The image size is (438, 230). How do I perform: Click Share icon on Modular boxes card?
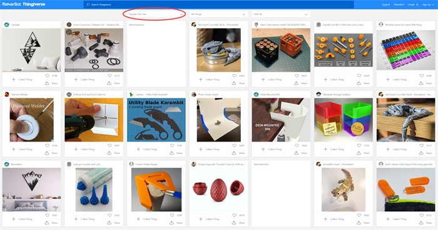(x=421, y=83)
